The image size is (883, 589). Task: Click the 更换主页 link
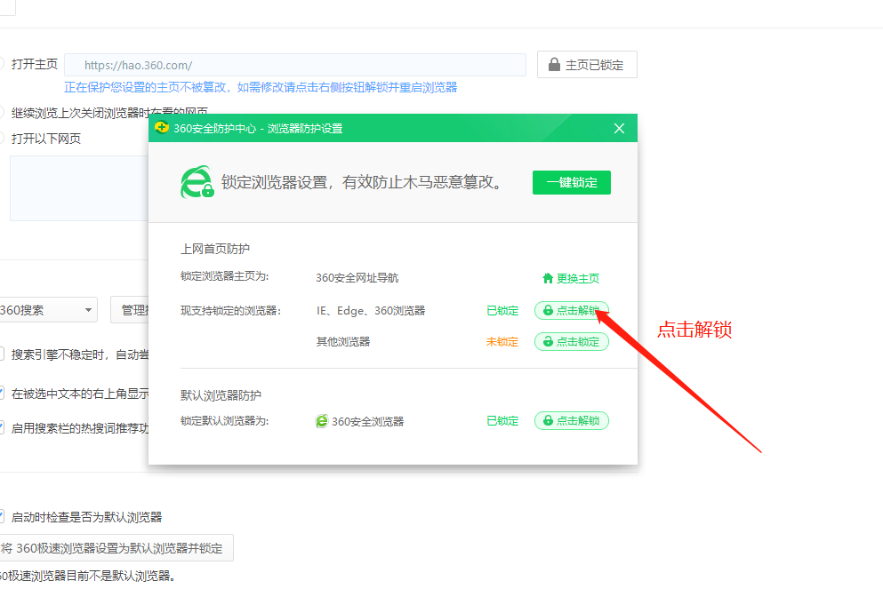[x=578, y=278]
